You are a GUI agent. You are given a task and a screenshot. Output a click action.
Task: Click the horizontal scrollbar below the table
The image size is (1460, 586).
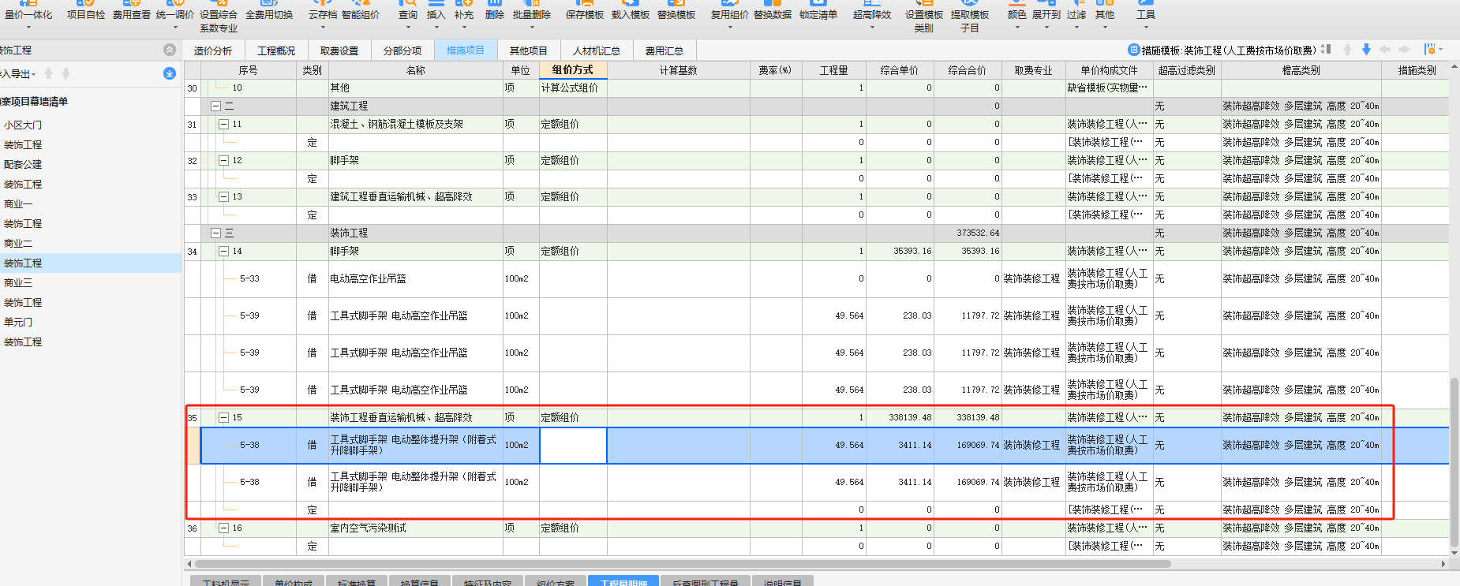click(683, 564)
